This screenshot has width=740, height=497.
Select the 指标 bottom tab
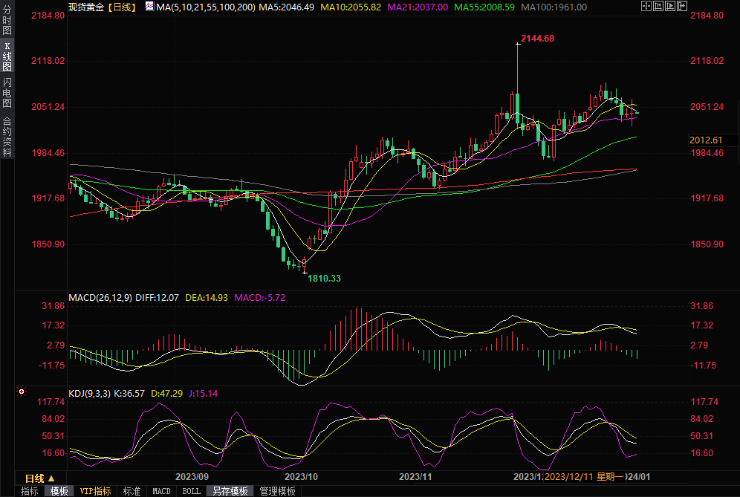point(29,491)
